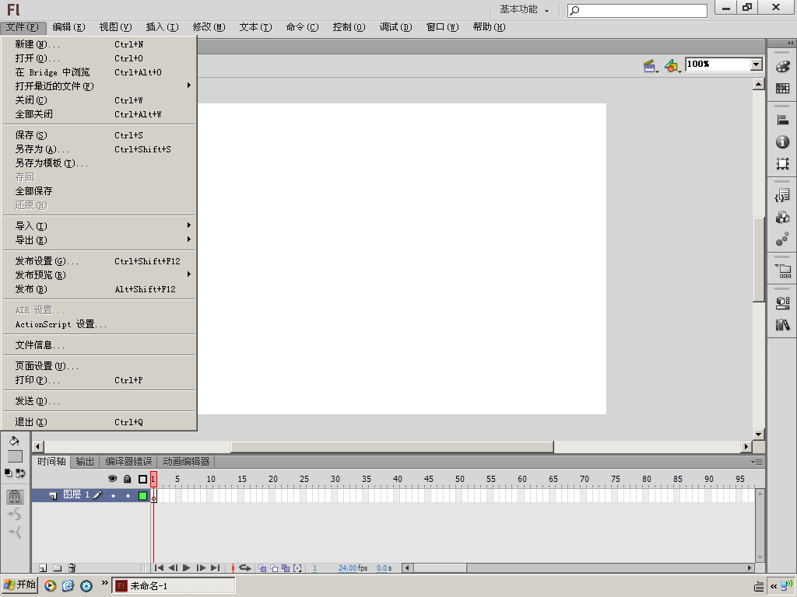This screenshot has width=797, height=597.
Task: Open the edit scene clapperboard dropdown
Action: [x=651, y=66]
